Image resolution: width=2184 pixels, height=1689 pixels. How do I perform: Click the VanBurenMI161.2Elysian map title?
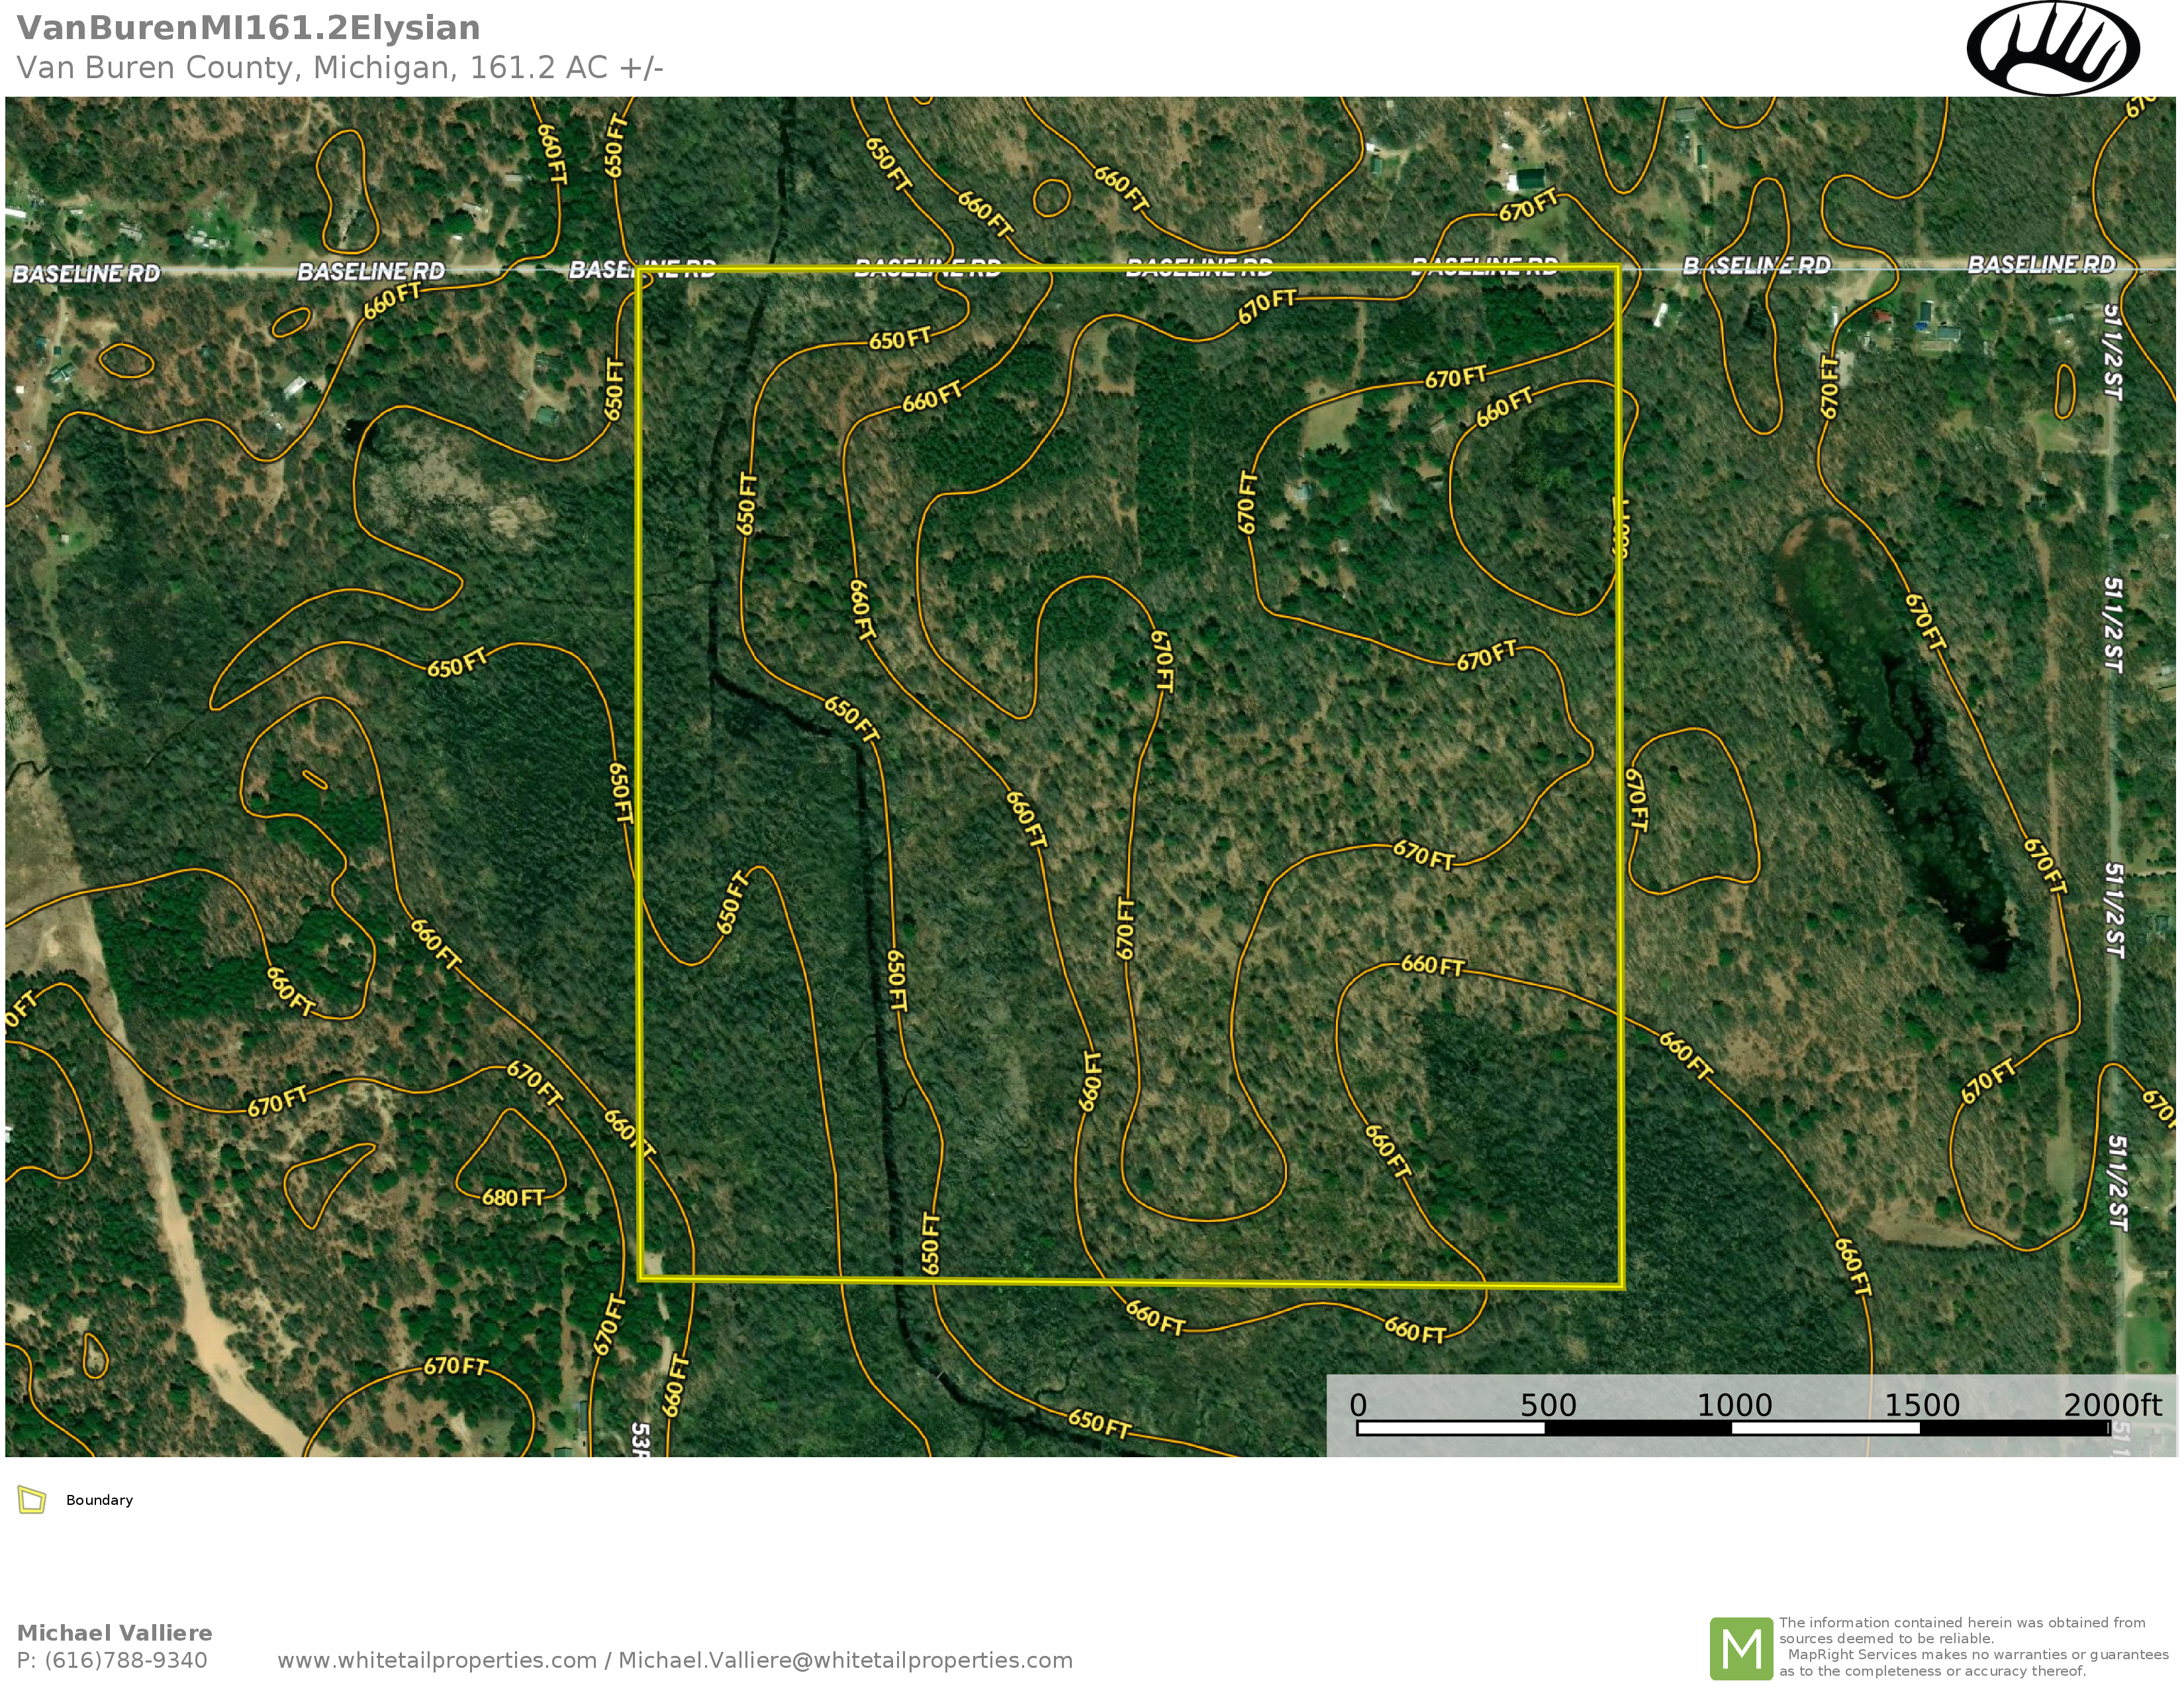[248, 28]
